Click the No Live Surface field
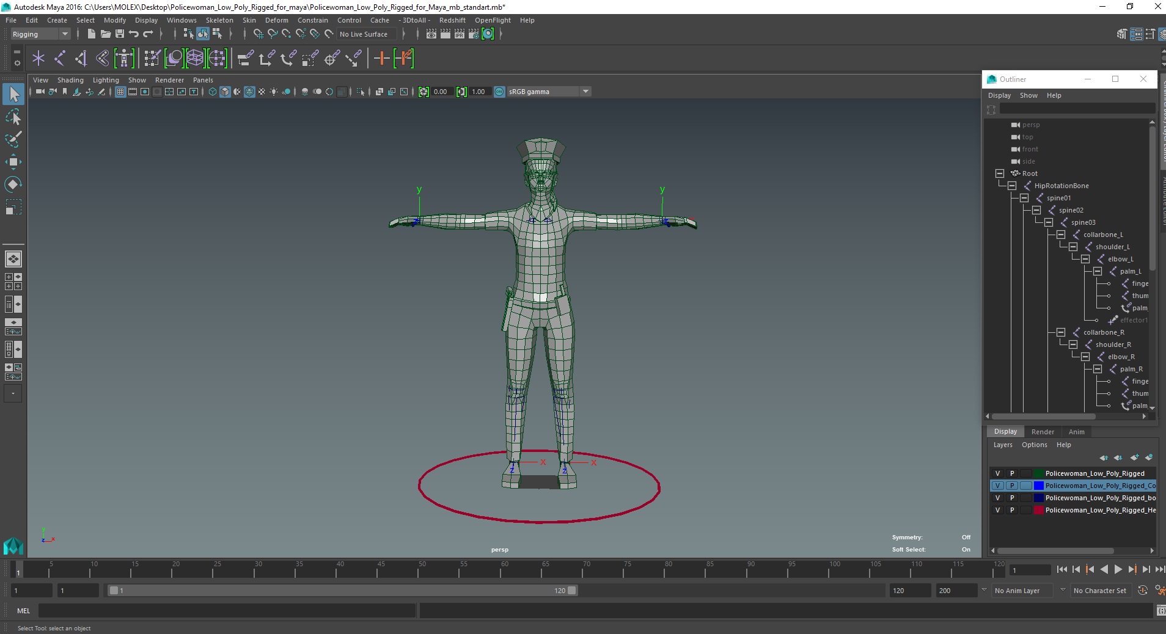 point(367,34)
